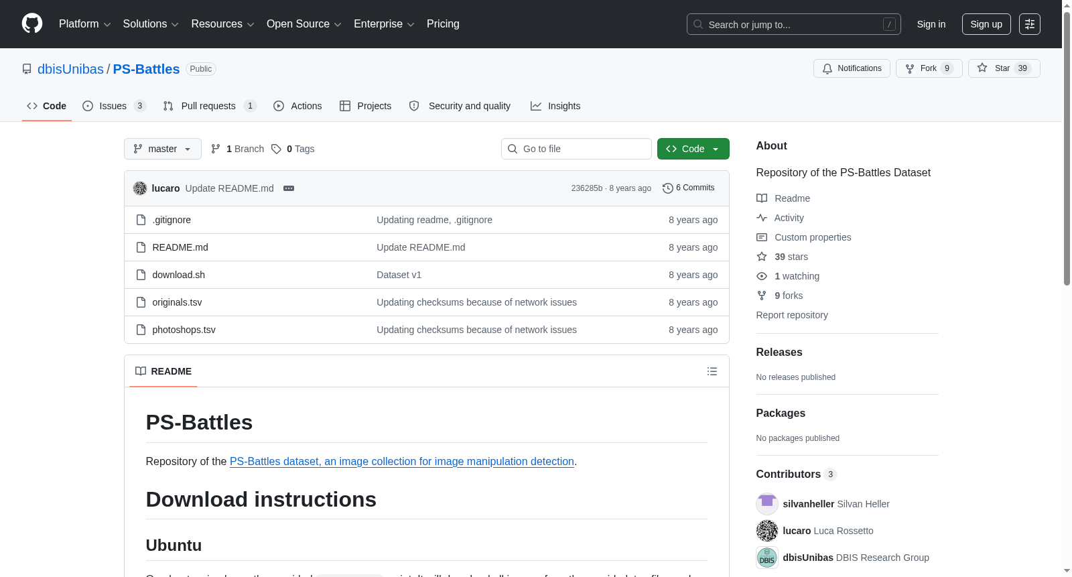Select the README tab in file viewer
Image resolution: width=1072 pixels, height=577 pixels.
(x=163, y=371)
